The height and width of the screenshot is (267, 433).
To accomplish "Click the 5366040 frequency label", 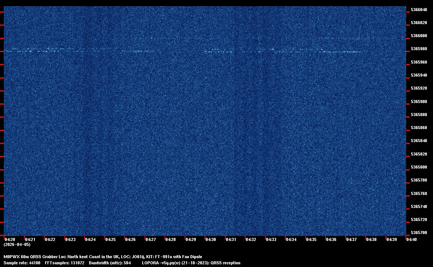I will click(418, 10).
